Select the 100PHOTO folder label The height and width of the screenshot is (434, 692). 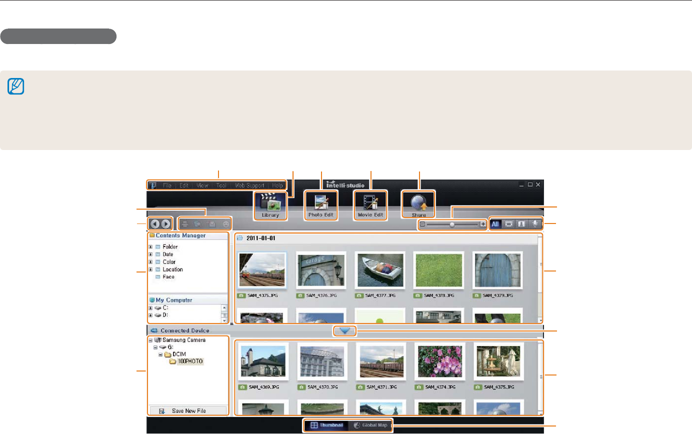tap(190, 361)
